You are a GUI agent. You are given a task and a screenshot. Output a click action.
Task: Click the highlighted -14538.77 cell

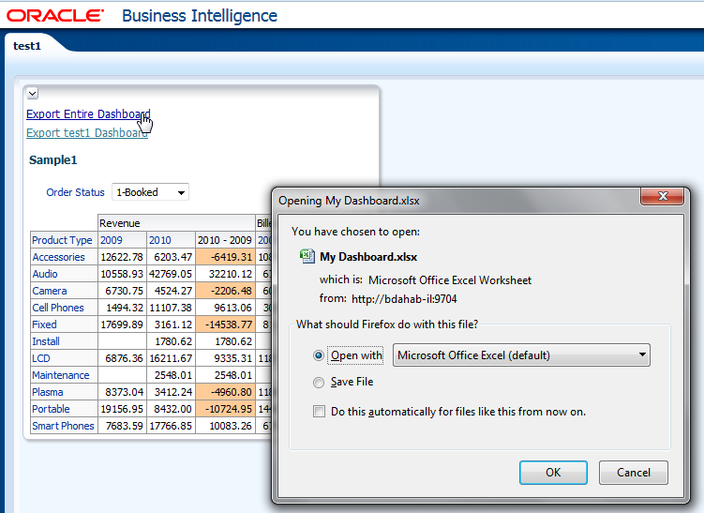point(225,324)
